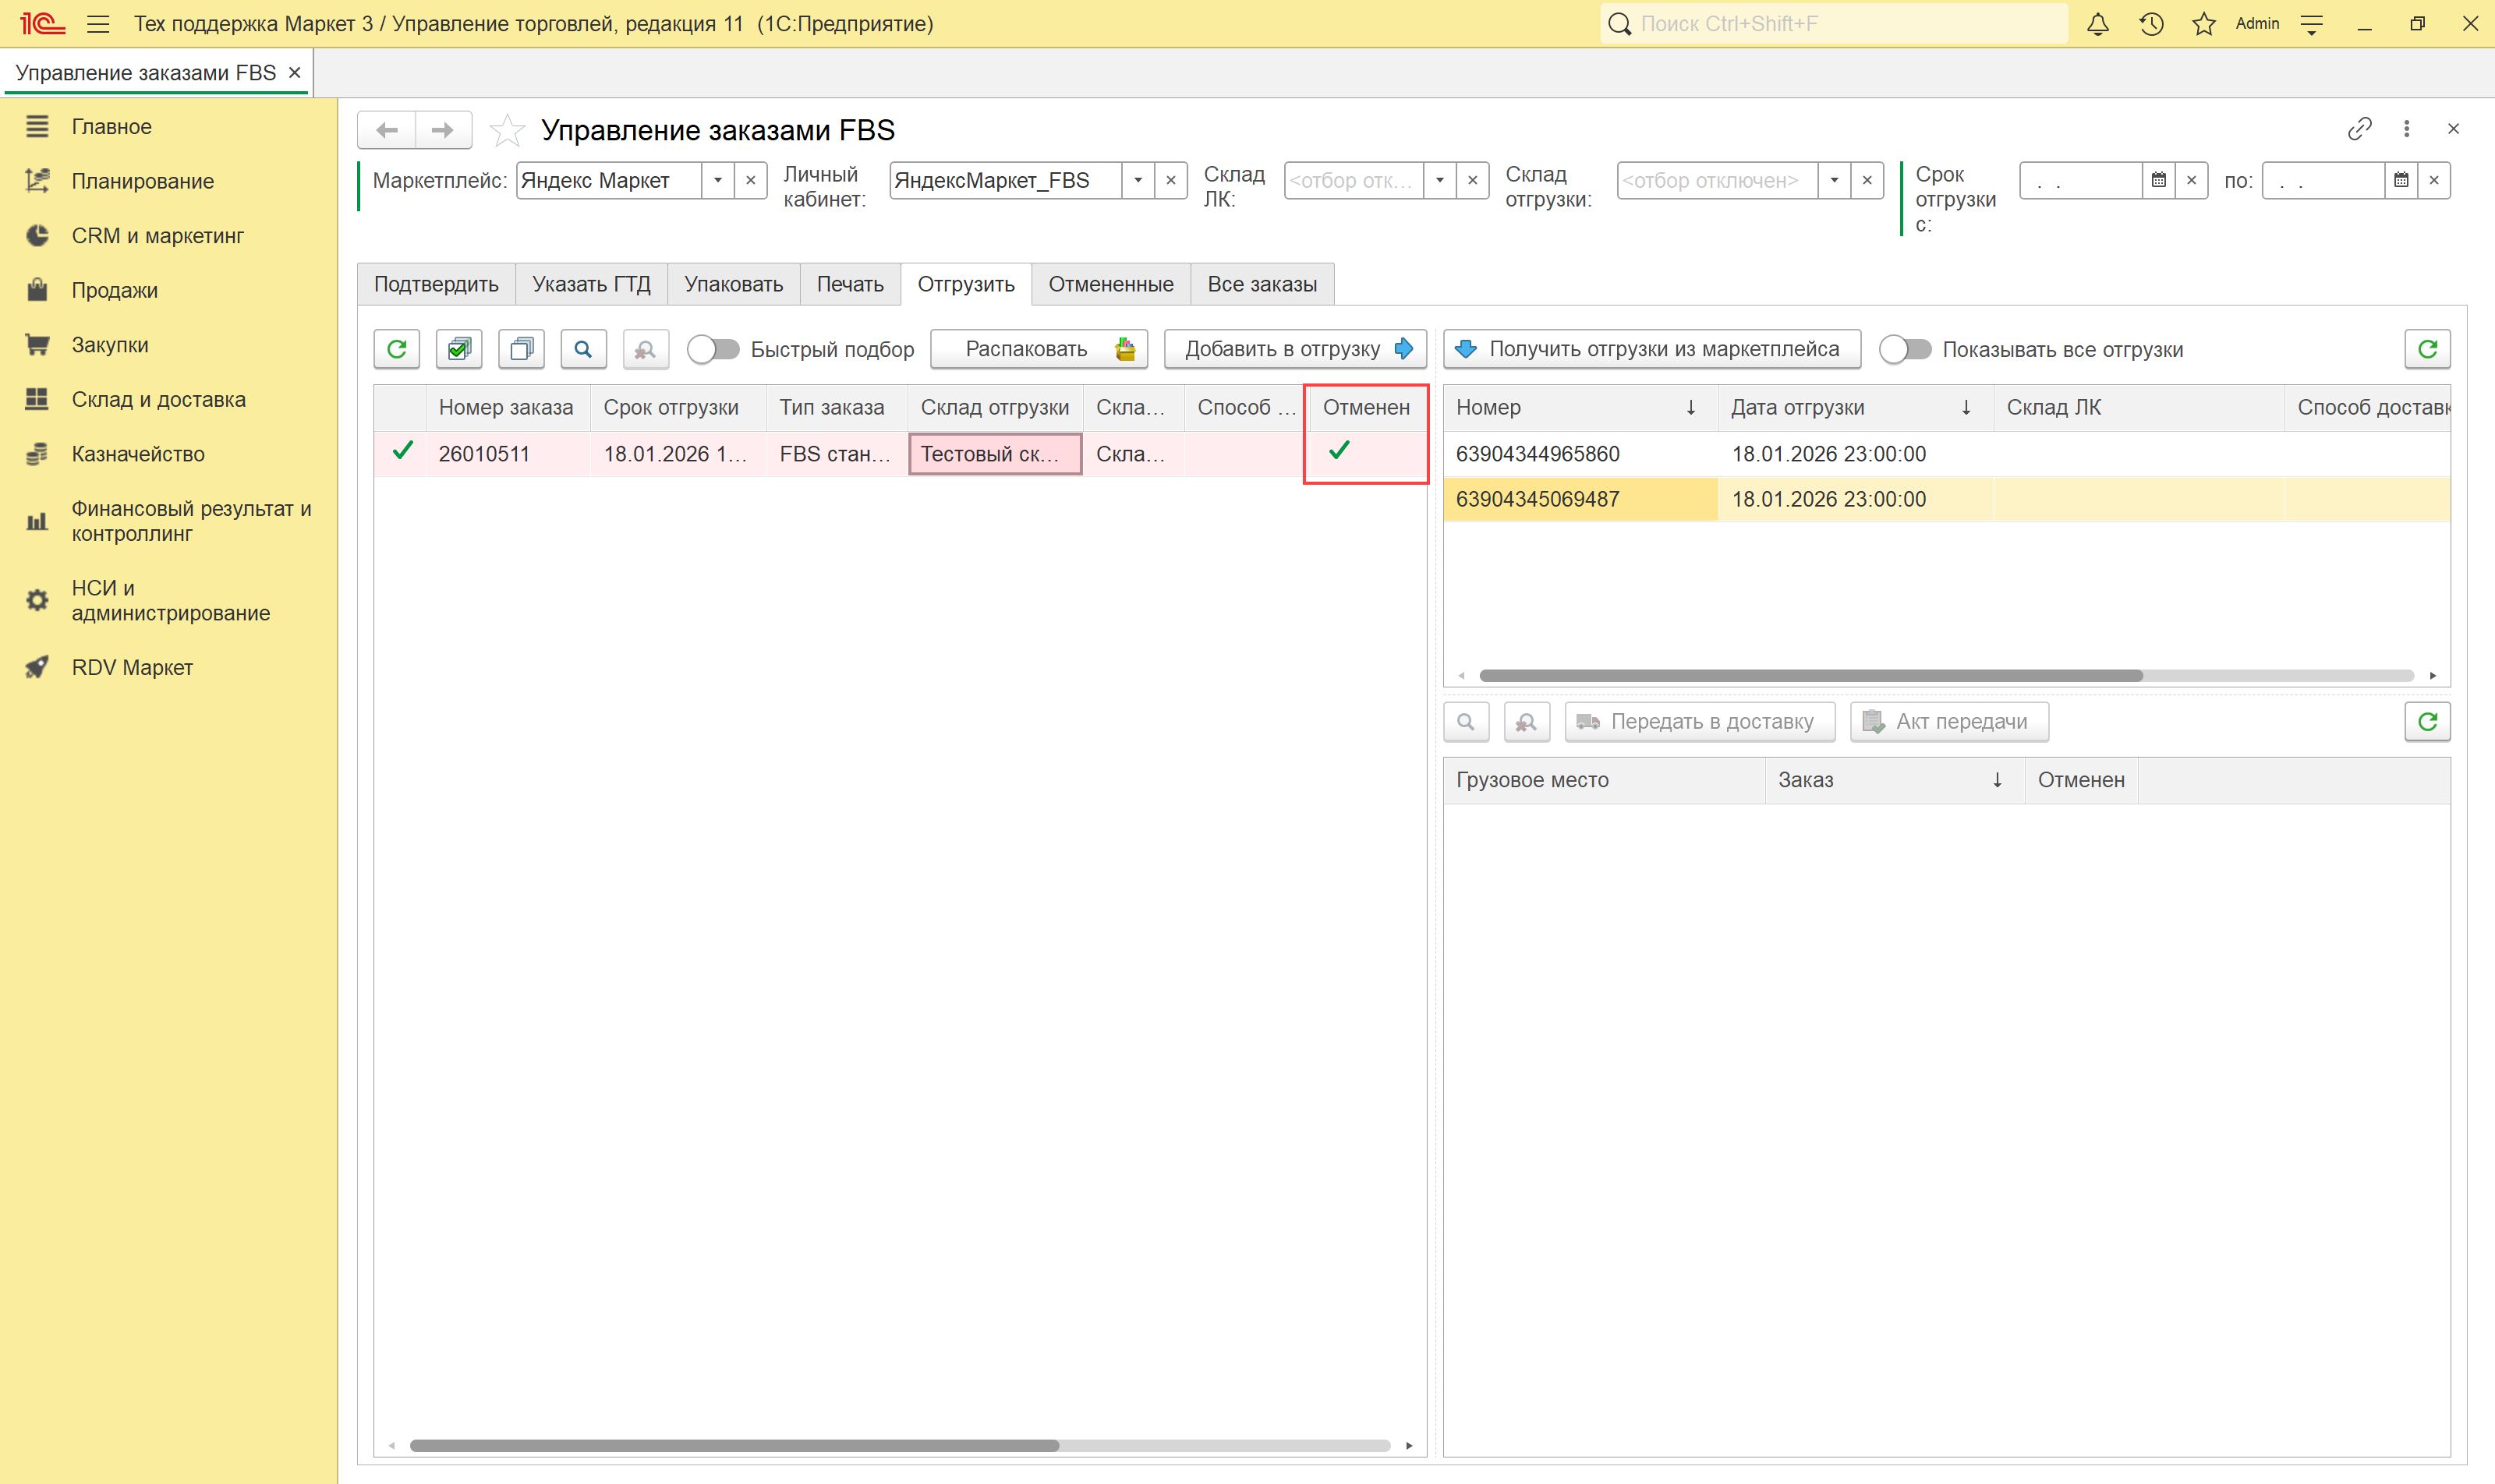Enable the Быстрый подбор toggle

tap(713, 349)
